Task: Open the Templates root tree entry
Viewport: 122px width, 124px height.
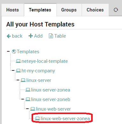Action: click(28, 52)
